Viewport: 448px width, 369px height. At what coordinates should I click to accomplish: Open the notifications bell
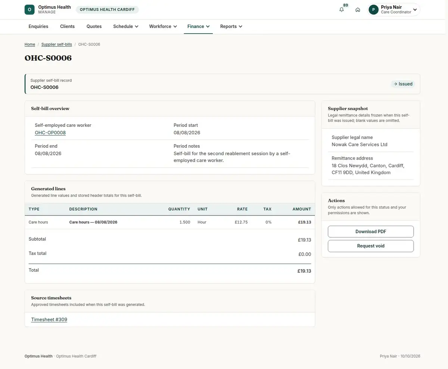click(x=342, y=10)
